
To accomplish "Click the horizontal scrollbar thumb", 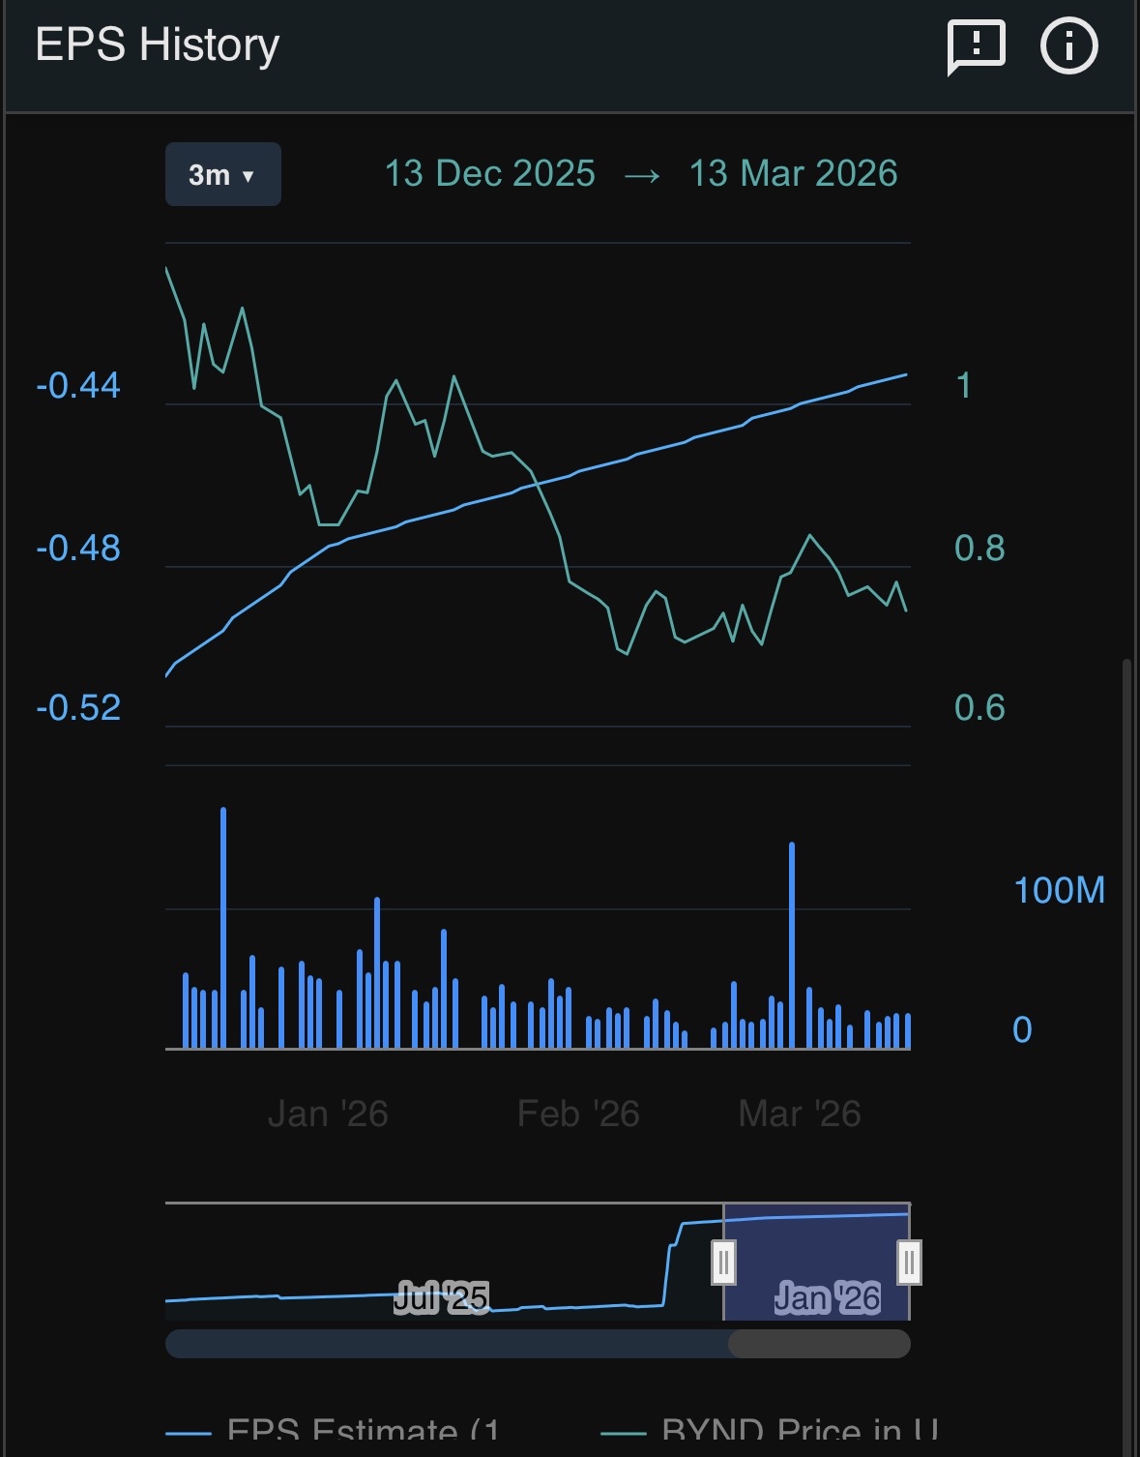I will click(819, 1344).
